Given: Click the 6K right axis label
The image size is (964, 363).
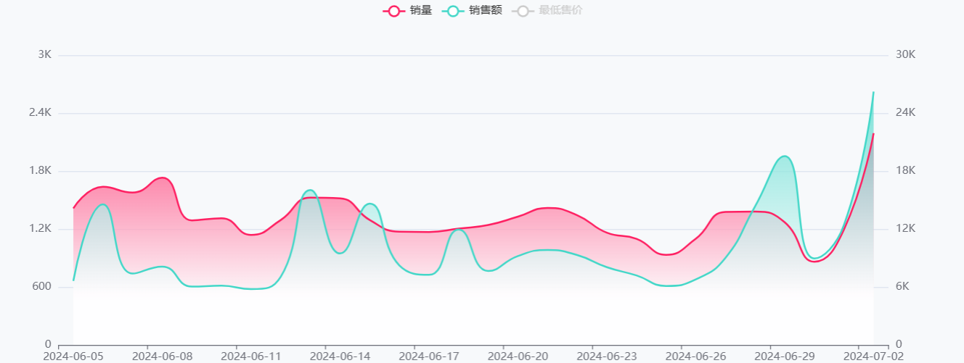Looking at the screenshot, I should pos(902,287).
